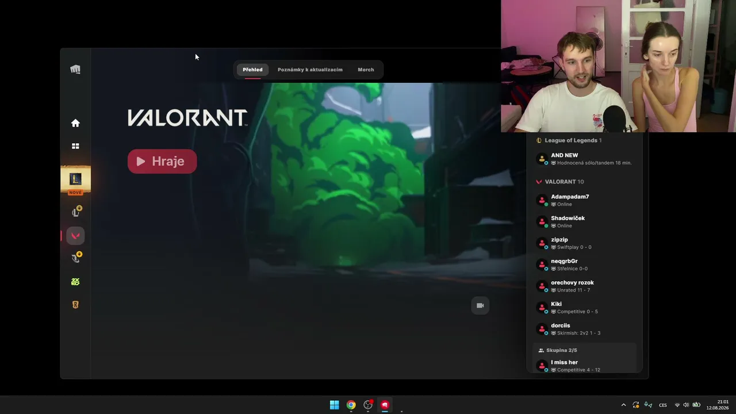This screenshot has height=414, width=736.
Task: Click the game icon directly below VALORANT
Action: 75,258
